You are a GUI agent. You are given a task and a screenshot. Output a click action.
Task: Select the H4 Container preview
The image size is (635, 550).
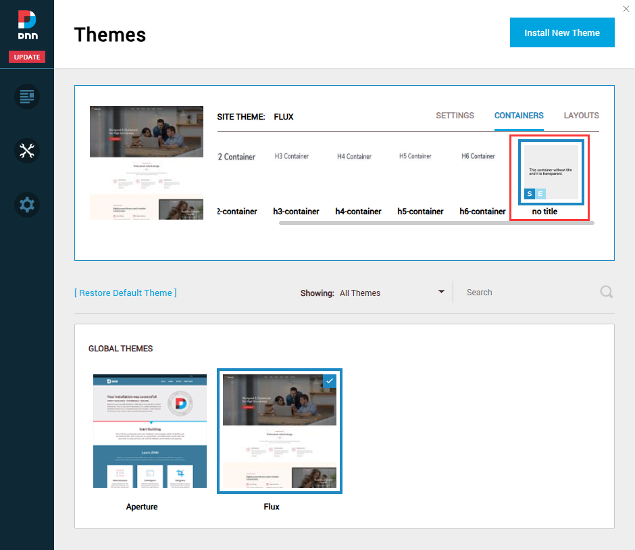pyautogui.click(x=355, y=156)
